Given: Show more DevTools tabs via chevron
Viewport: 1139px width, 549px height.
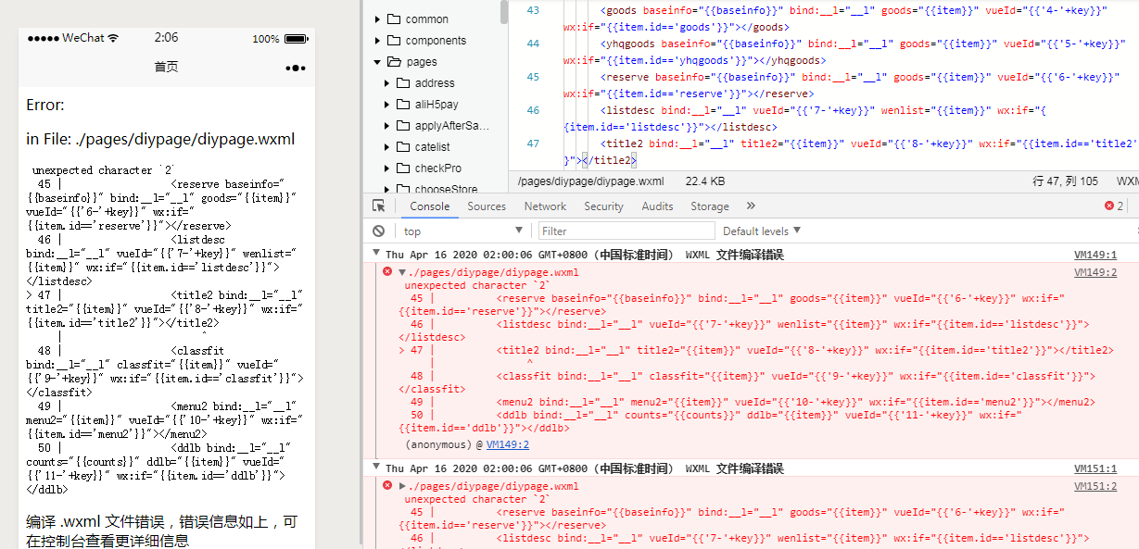Looking at the screenshot, I should tap(751, 206).
